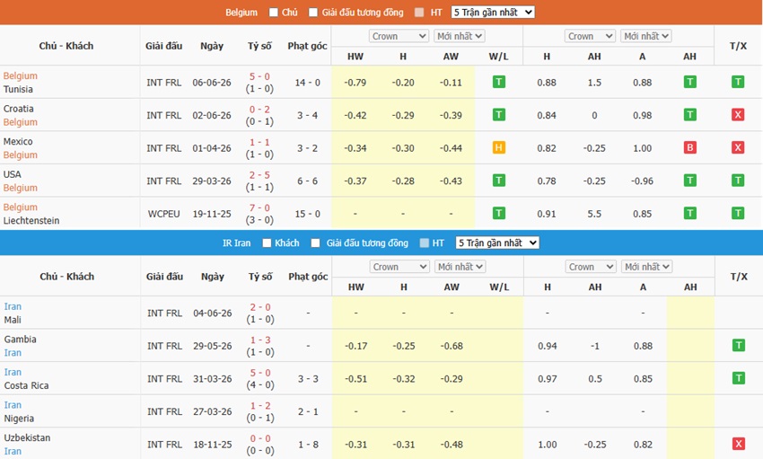
Task: Open Belgium's 5 Trận gần nhất dropdown
Action: (493, 13)
